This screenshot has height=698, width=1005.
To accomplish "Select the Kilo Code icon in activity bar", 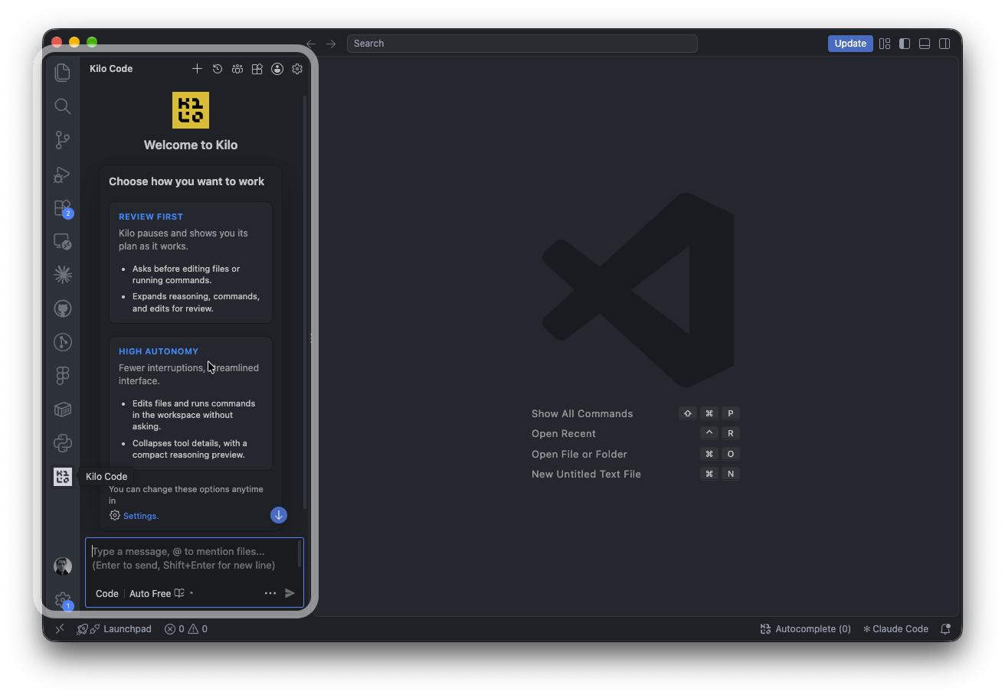I will pos(63,477).
